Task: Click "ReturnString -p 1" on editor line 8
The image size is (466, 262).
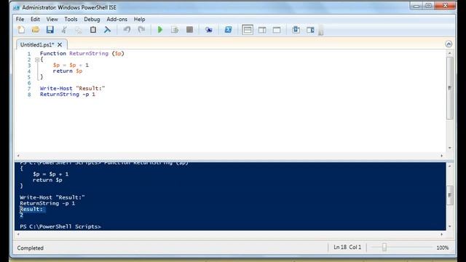Action: tap(68, 94)
